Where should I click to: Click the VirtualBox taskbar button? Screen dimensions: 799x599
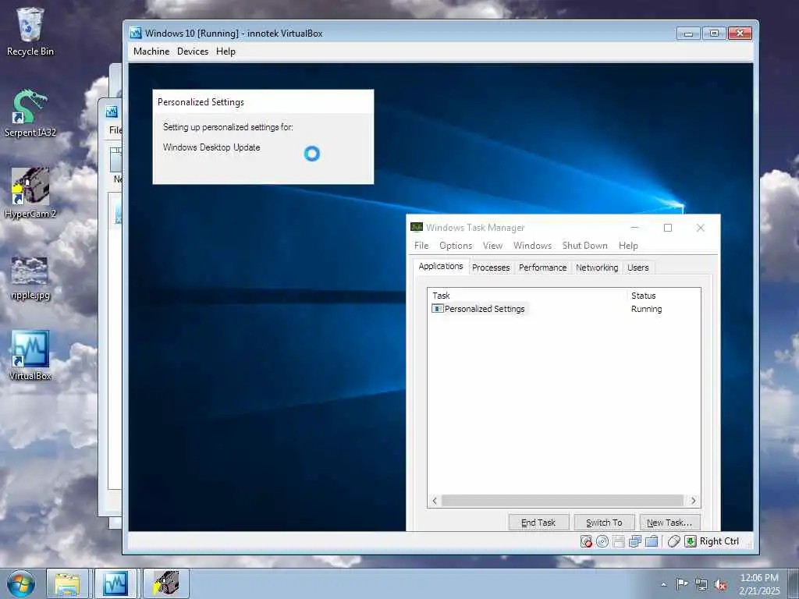tap(115, 583)
